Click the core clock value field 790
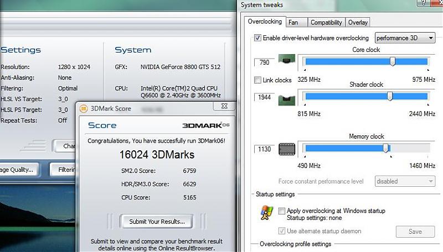The height and width of the screenshot is (252, 443). pos(265,62)
